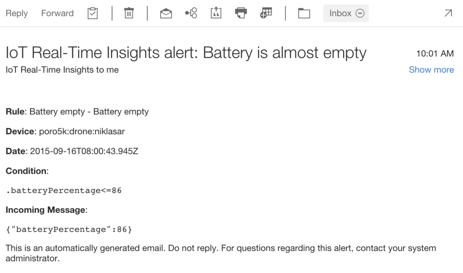
Task: Open the clipboard checkmark task icon
Action: tap(93, 13)
